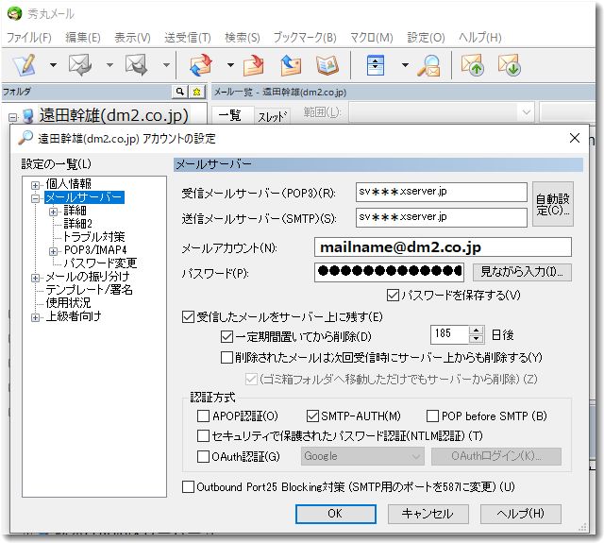Toggle 削除されたメールは次回受信時に削除 checkbox
This screenshot has height=543, width=604.
pos(226,357)
